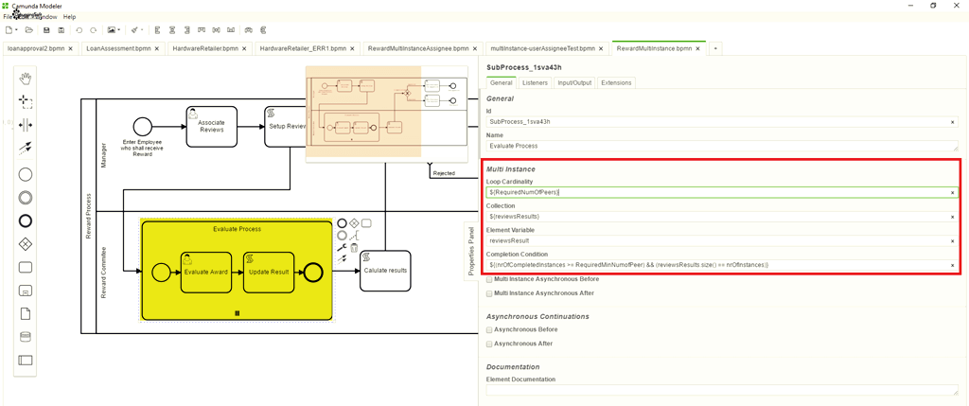Click the Element Documentation text area
This screenshot has height=406, width=969.
tap(722, 389)
